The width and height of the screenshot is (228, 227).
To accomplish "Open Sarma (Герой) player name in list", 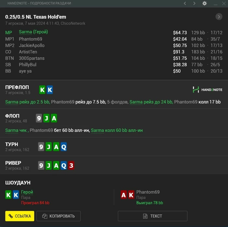I will point(34,32).
